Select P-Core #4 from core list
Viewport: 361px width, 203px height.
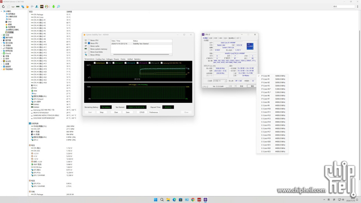click(272, 89)
